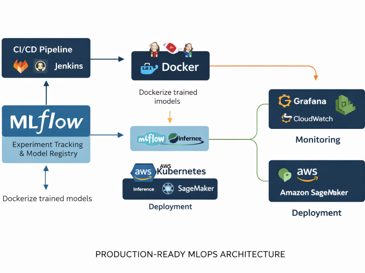Click the Docker label text
Image resolution: width=365 pixels, height=273 pixels.
[x=180, y=67]
